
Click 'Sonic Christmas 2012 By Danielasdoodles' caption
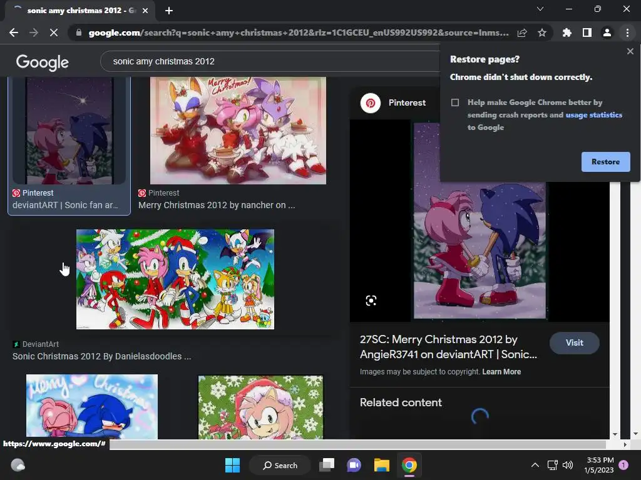[101, 356]
